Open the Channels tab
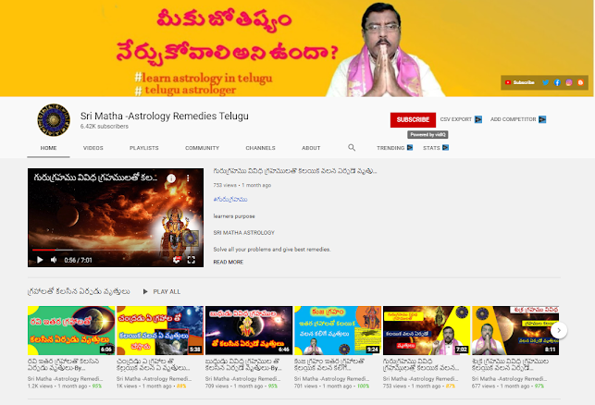Screen dimensions: 595x405 click(x=260, y=148)
